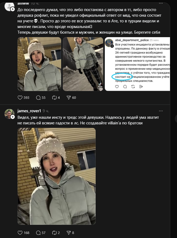Follow the first post's author via plus badge
Screen dimensions: 177x238
tap(13, 9)
